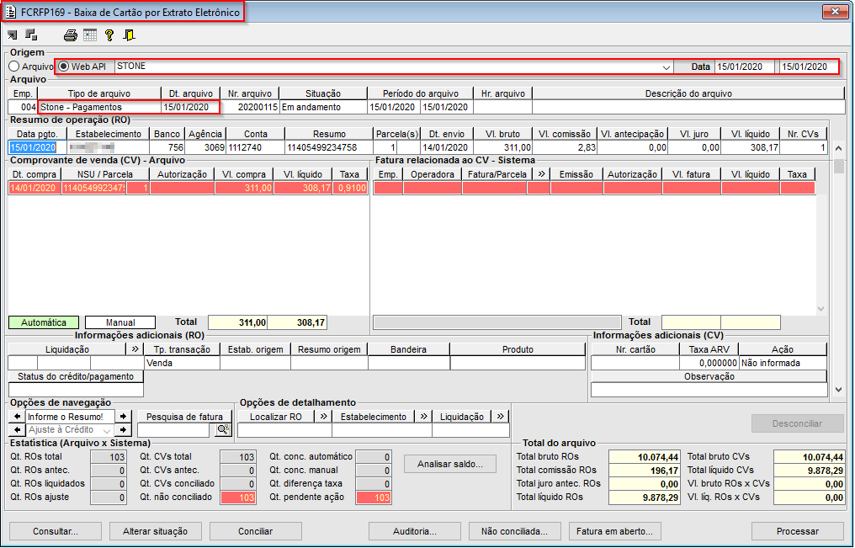Click the Tipo de arquivo cell Stone - Pagamentos
Image resolution: width=855 pixels, height=548 pixels.
click(99, 107)
